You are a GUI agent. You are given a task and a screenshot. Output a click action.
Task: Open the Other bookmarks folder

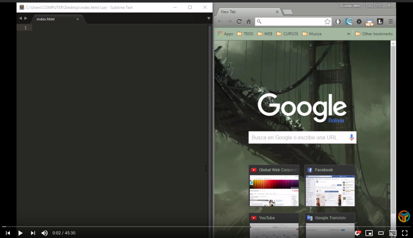374,34
